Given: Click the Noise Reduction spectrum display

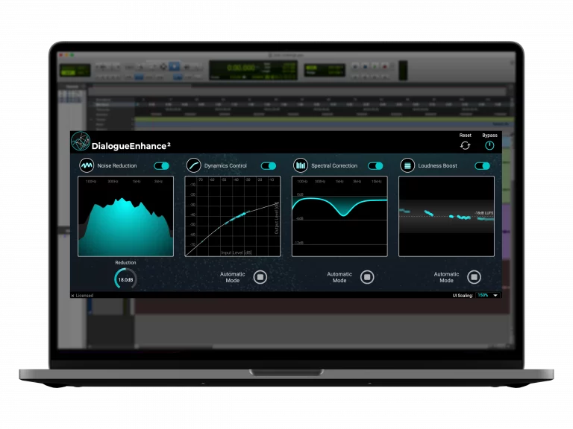Looking at the screenshot, I should coord(125,217).
